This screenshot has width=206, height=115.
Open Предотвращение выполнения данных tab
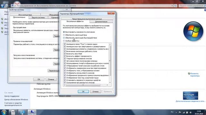pos(87,19)
